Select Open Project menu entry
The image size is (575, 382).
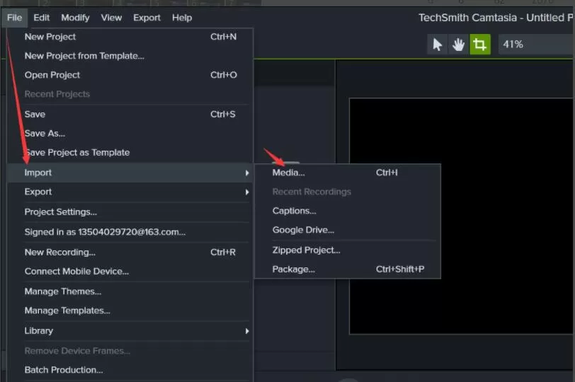(x=130, y=75)
